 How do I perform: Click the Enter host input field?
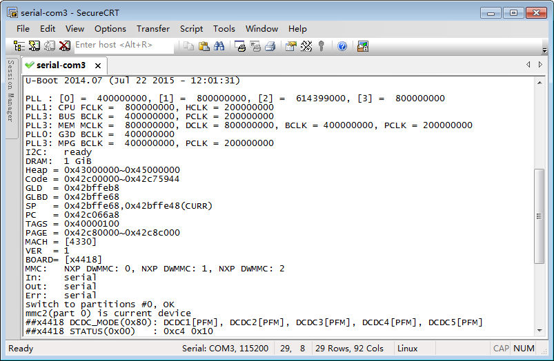click(123, 45)
